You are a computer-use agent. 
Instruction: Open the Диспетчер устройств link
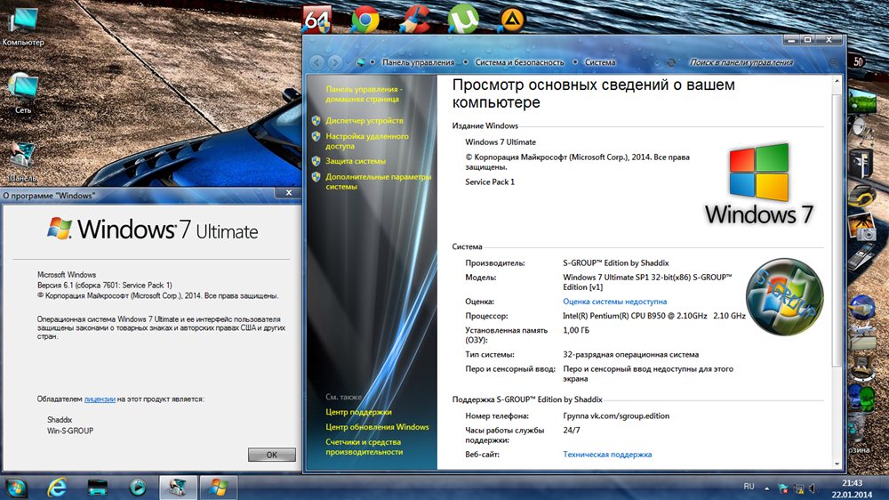point(364,120)
